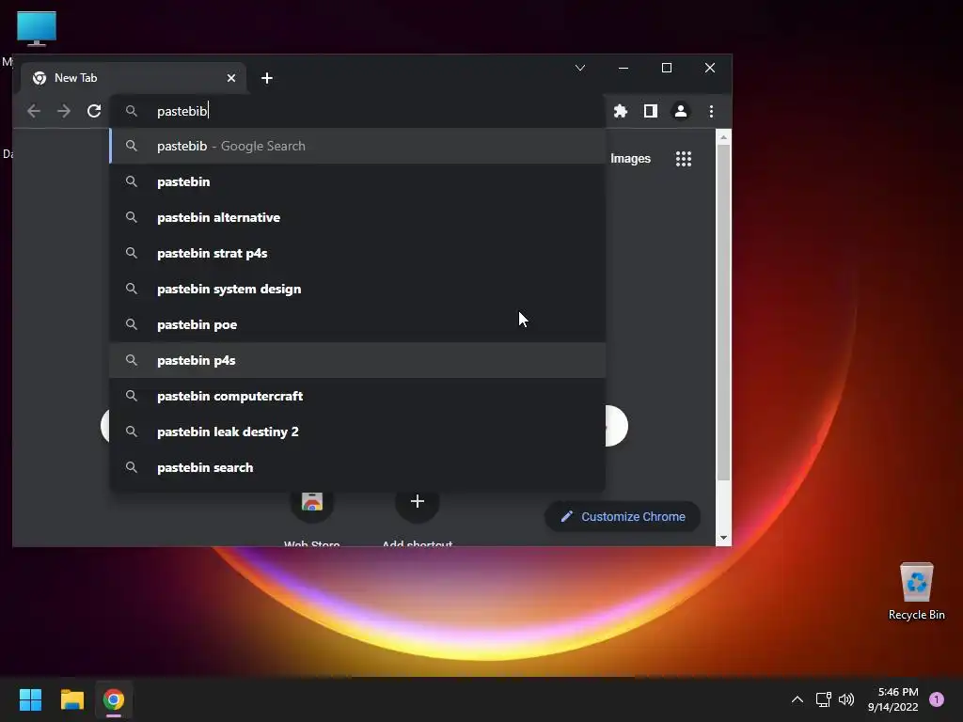Image resolution: width=963 pixels, height=722 pixels.
Task: Select 'pastebin computercraft' suggestion
Action: (x=357, y=396)
